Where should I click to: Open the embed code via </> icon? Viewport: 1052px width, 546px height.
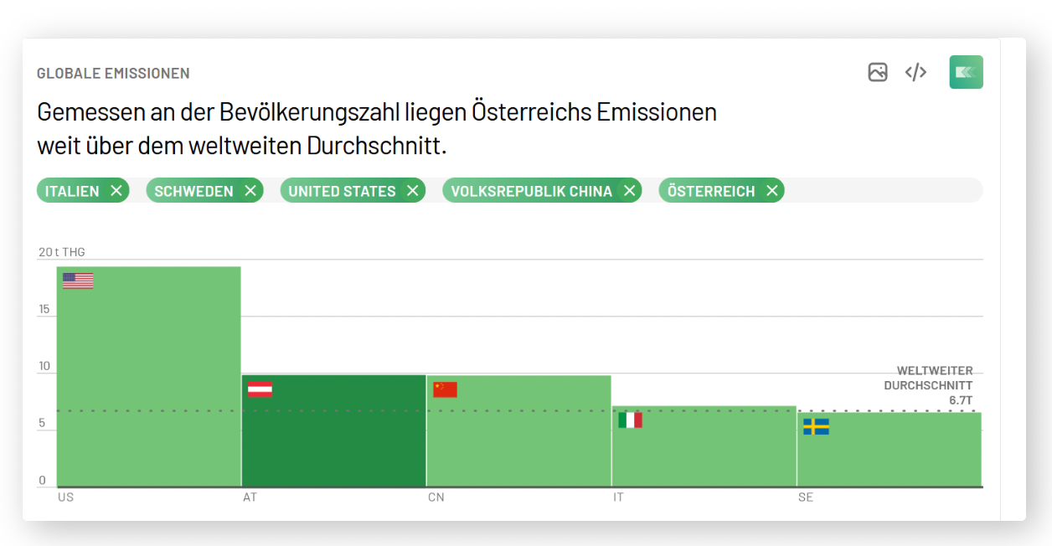click(x=915, y=72)
